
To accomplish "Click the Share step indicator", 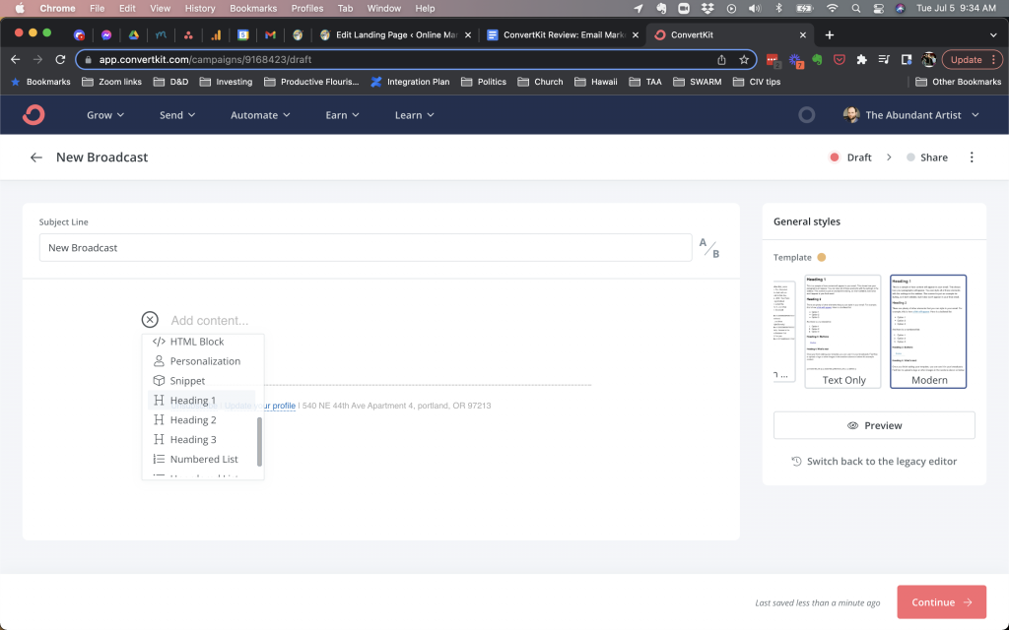I will coord(926,157).
